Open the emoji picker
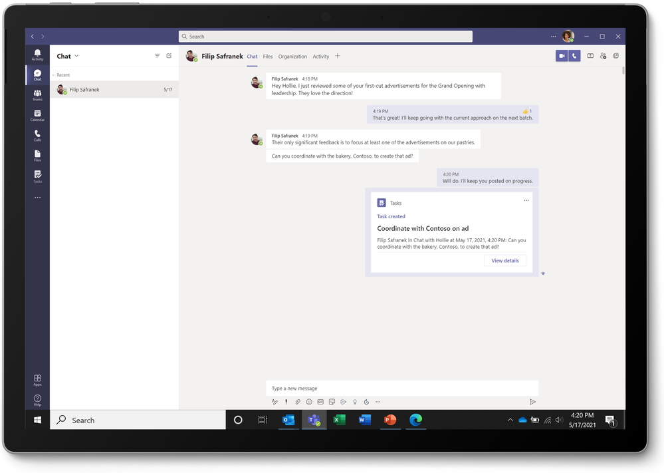This screenshot has width=664, height=473. [x=309, y=402]
